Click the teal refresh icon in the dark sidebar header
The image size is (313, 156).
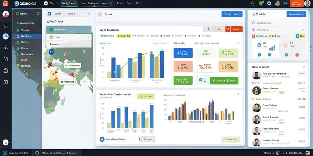pos(38,13)
